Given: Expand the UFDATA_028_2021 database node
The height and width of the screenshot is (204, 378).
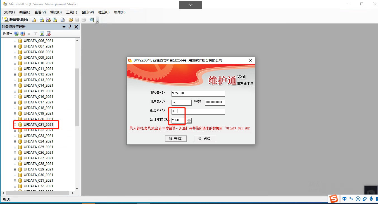Looking at the screenshot, I should [15, 164].
